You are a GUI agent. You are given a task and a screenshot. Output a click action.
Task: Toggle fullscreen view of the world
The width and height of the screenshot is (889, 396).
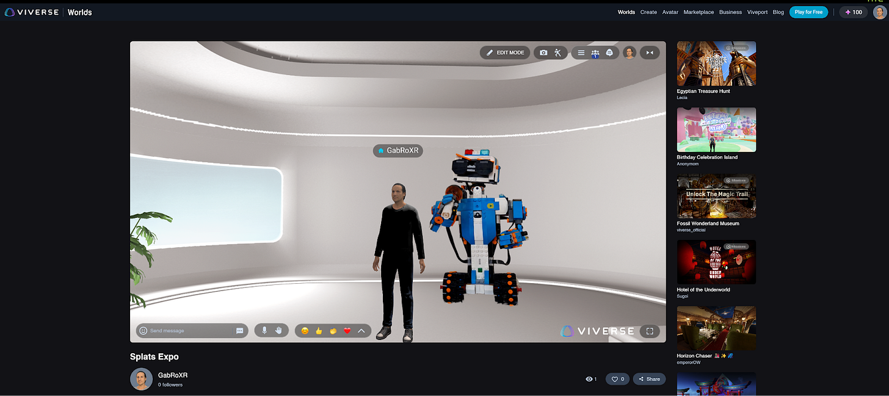coord(650,331)
